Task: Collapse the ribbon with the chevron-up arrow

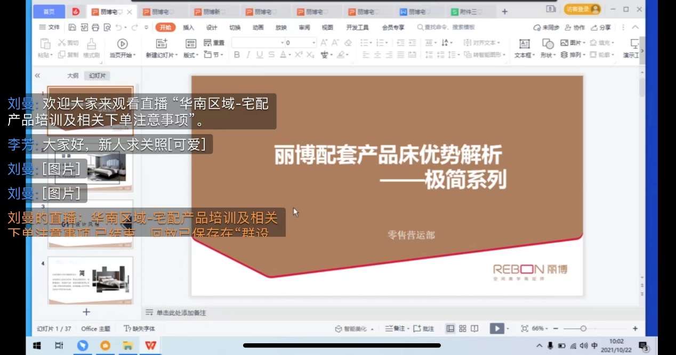Action: pyautogui.click(x=635, y=27)
